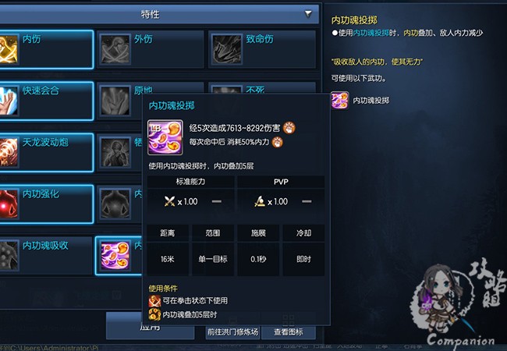
Task: Click the 内功魂投掷 skill icon in right panel
Action: pos(340,100)
